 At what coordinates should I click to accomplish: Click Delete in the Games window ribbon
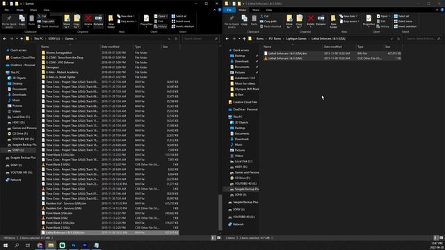pyautogui.click(x=88, y=21)
